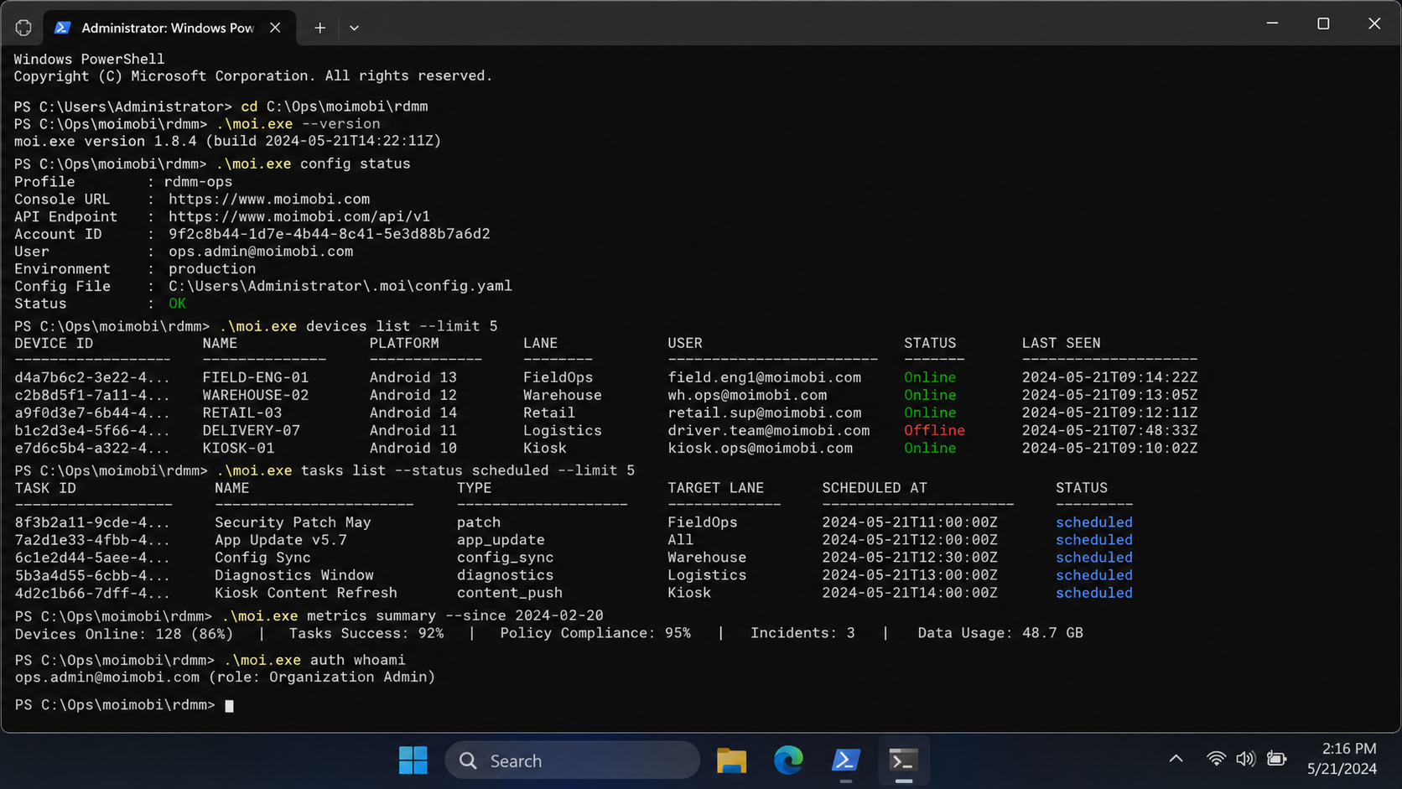This screenshot has height=789, width=1402.
Task: Click task type content_push
Action: pos(510,594)
